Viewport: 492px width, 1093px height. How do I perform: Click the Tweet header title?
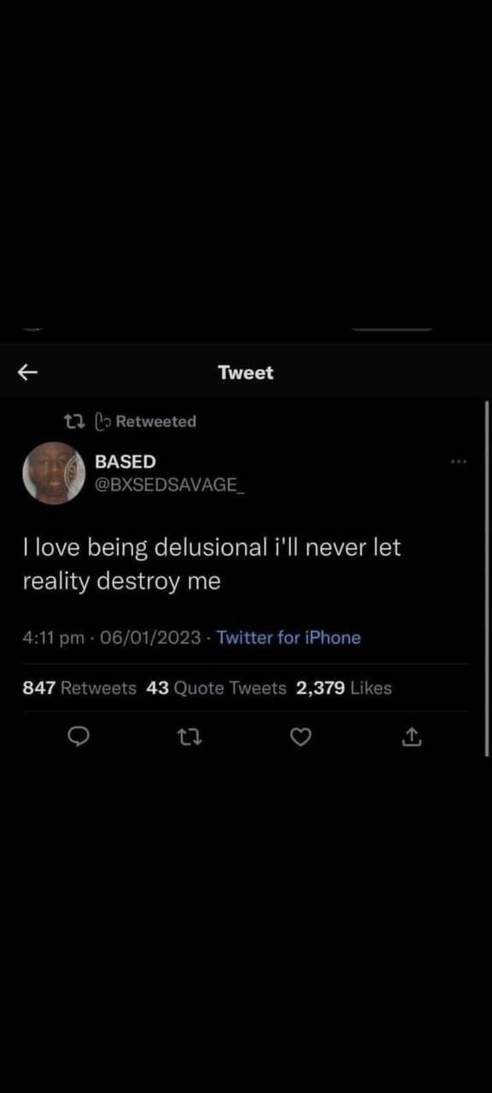(246, 372)
